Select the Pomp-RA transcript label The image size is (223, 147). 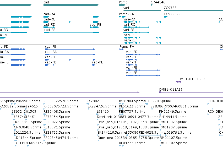tap(126, 14)
